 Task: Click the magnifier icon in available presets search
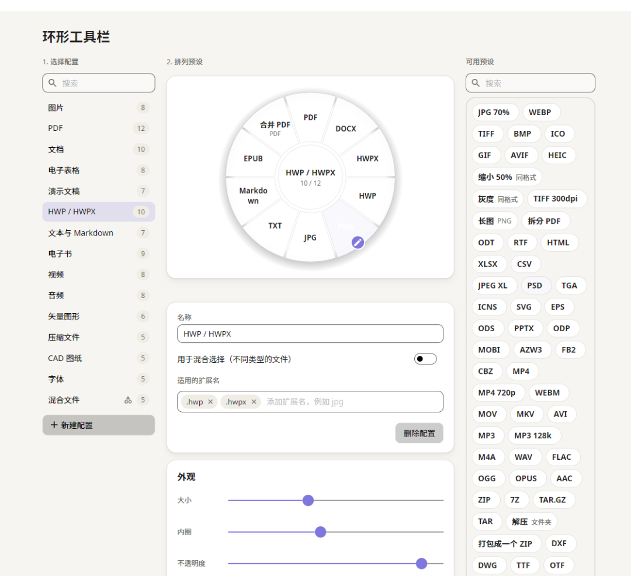(x=476, y=83)
